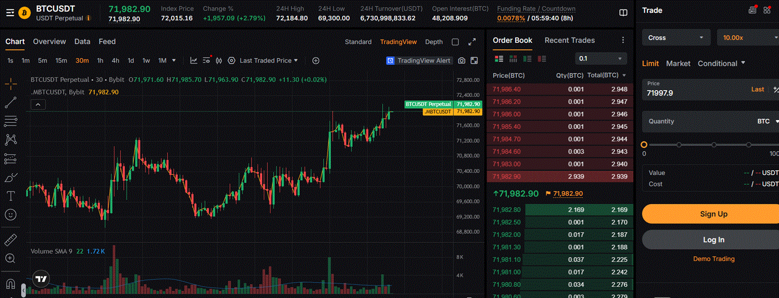Select the 1h timeframe
This screenshot has width=779, height=298.
pyautogui.click(x=100, y=60)
